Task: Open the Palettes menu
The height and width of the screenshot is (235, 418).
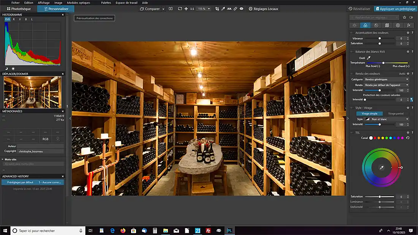Action: click(x=106, y=3)
